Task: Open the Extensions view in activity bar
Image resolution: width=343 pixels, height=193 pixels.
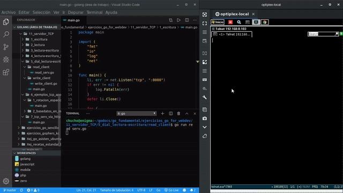Action: (6, 72)
